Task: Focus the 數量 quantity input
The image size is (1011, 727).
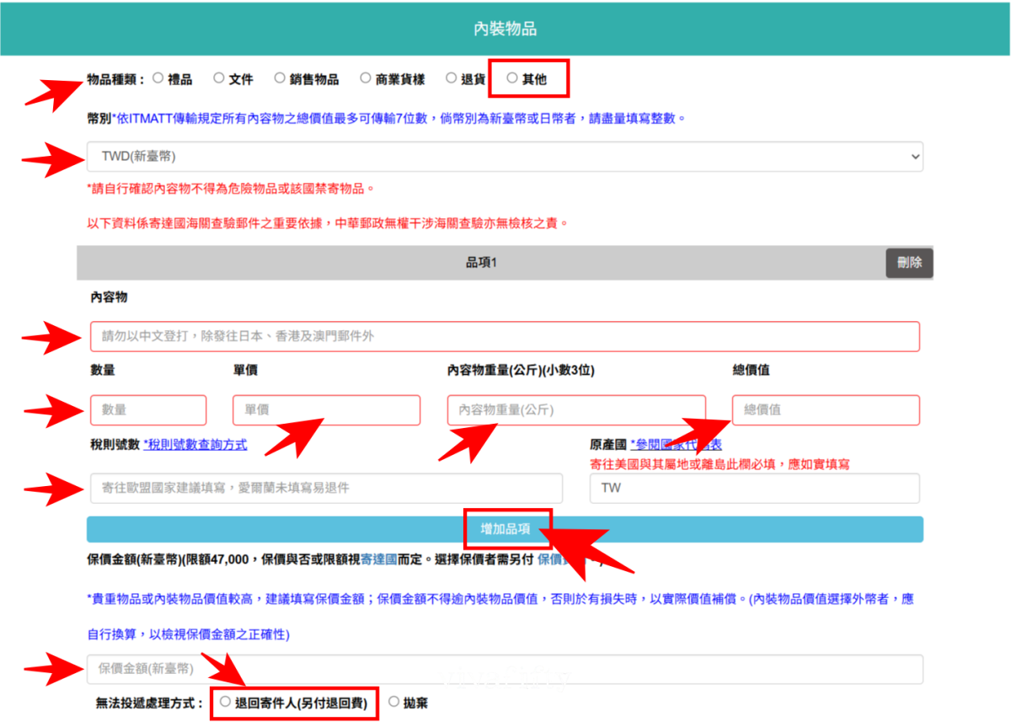Action: point(148,410)
